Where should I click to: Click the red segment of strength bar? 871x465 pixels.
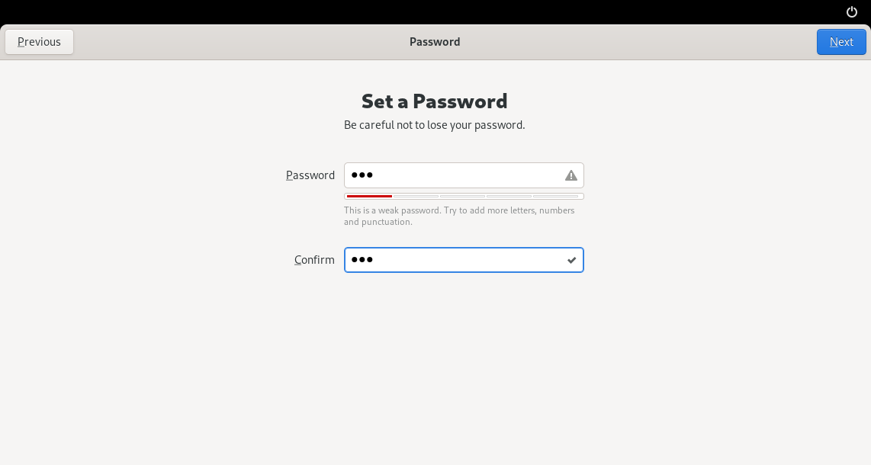tap(369, 197)
